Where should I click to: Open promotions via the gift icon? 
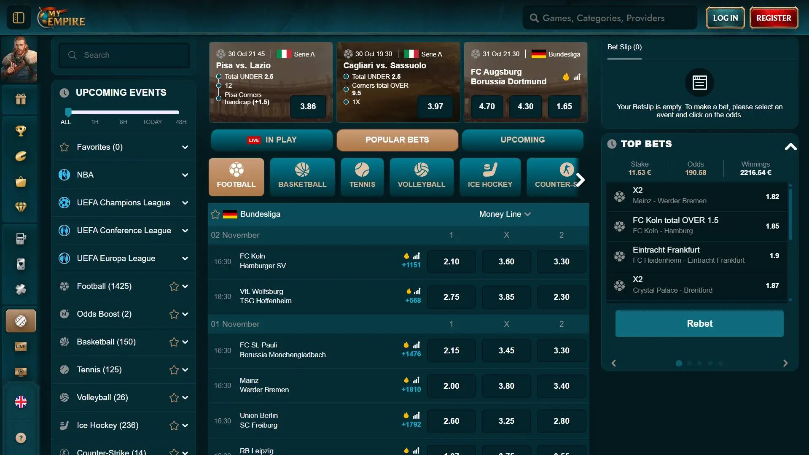point(20,100)
